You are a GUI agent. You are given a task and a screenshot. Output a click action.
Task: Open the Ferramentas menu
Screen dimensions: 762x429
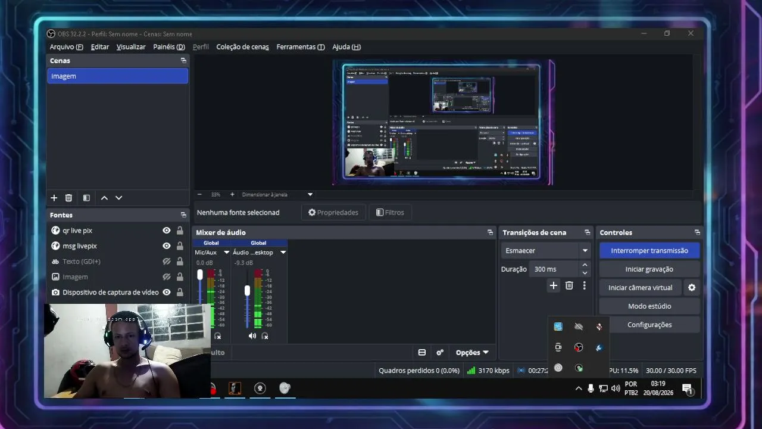pos(301,47)
